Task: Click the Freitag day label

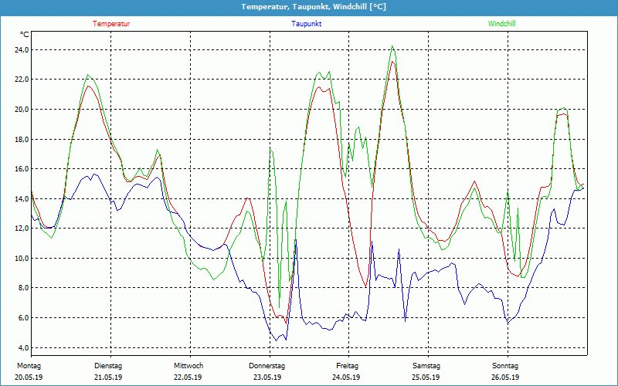Action: 347,366
